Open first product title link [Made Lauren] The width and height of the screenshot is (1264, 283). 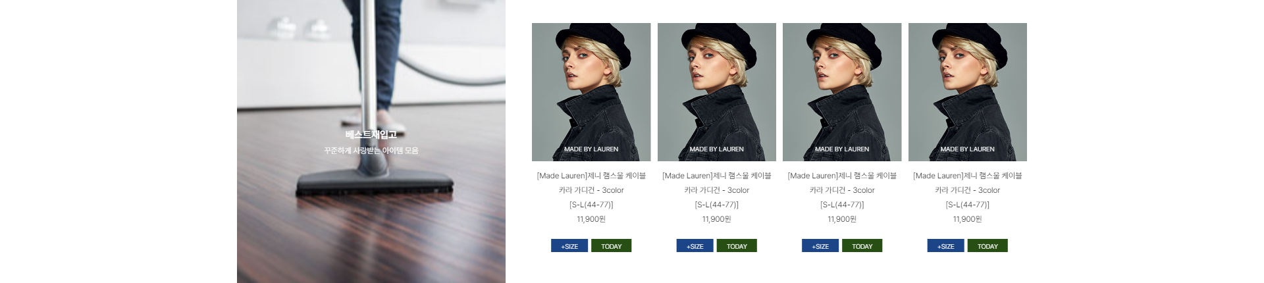pyautogui.click(x=591, y=190)
